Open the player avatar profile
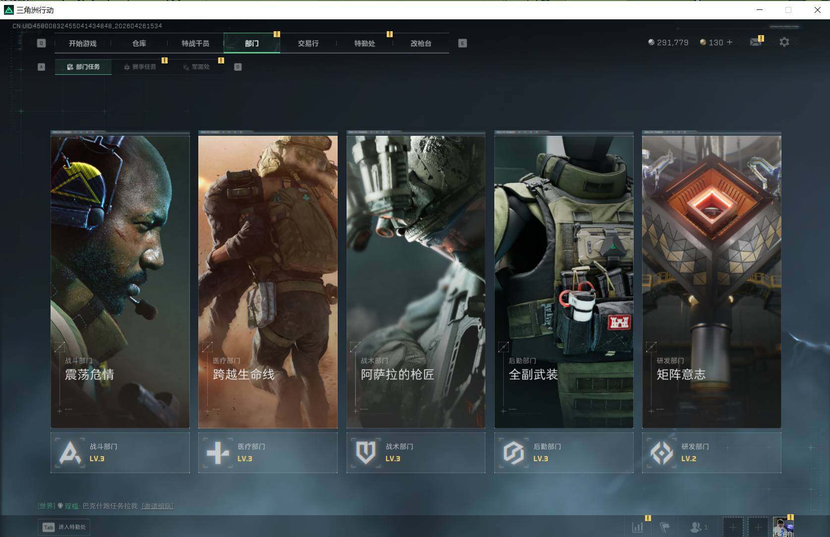Image resolution: width=830 pixels, height=537 pixels. point(782,527)
